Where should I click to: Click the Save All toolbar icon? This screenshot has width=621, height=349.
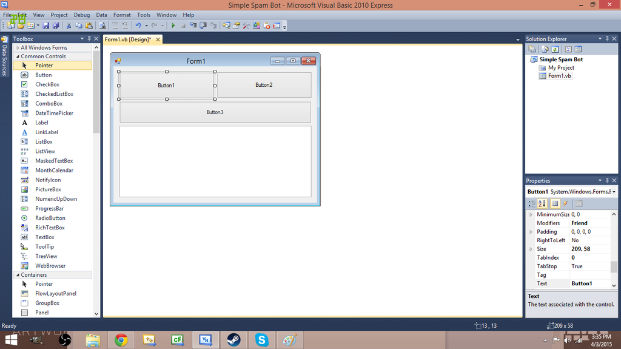(56, 25)
